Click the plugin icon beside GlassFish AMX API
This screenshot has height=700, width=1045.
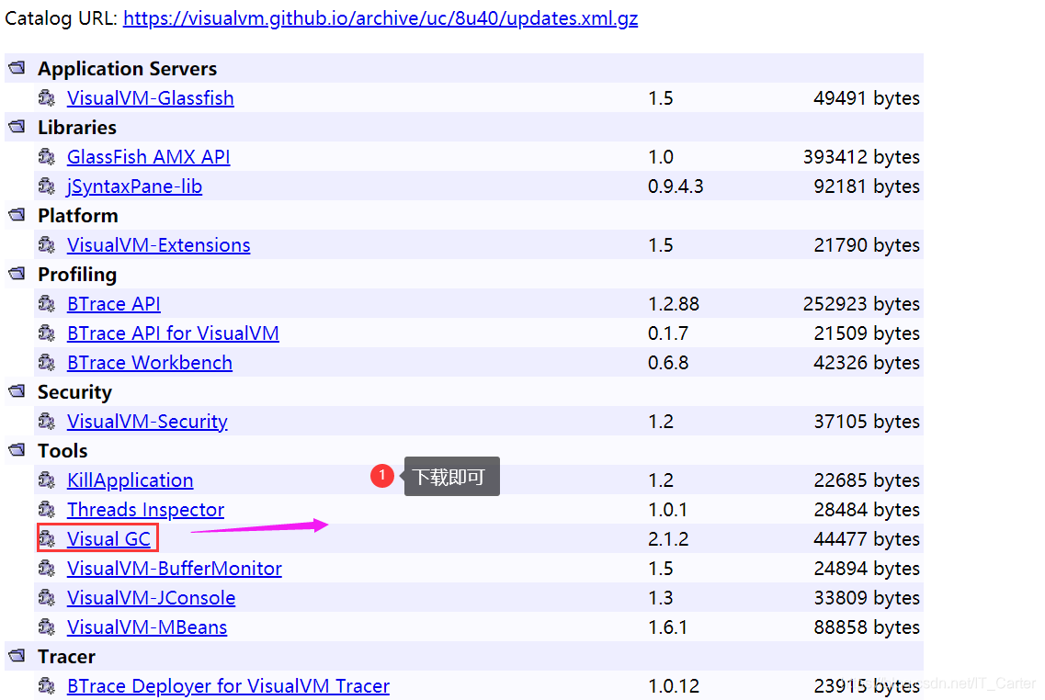[47, 156]
